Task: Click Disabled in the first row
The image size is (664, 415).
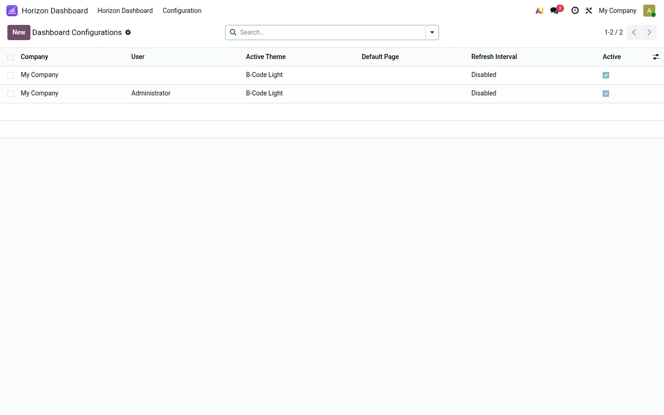Action: point(484,75)
